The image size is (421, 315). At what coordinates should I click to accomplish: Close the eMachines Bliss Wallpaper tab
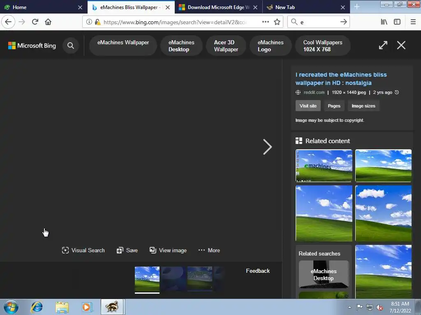(168, 7)
